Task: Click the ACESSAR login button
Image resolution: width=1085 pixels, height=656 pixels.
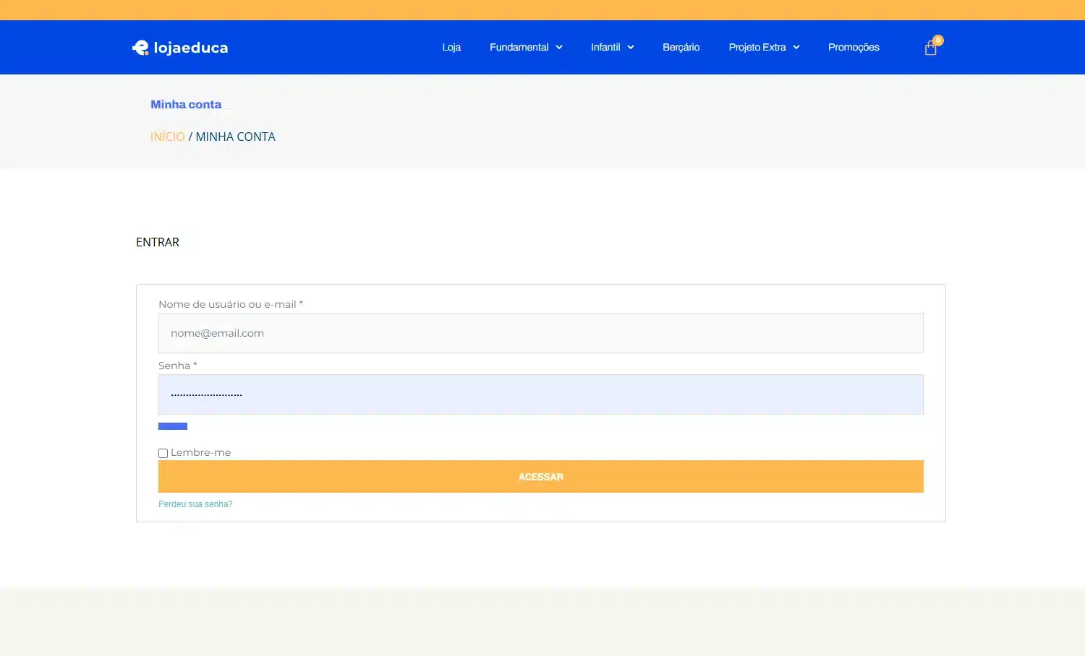Action: point(541,477)
